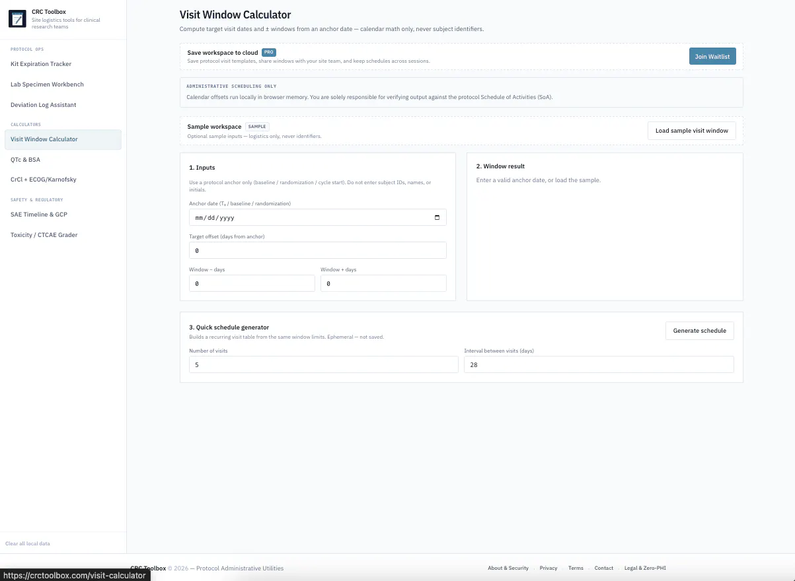The image size is (795, 581).
Task: Click '2. Window result' heading
Action: point(500,166)
